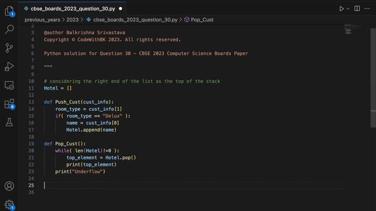Click 'while( len(Hotel)!=0 ):' line
The width and height of the screenshot is (376, 211).
point(87,151)
